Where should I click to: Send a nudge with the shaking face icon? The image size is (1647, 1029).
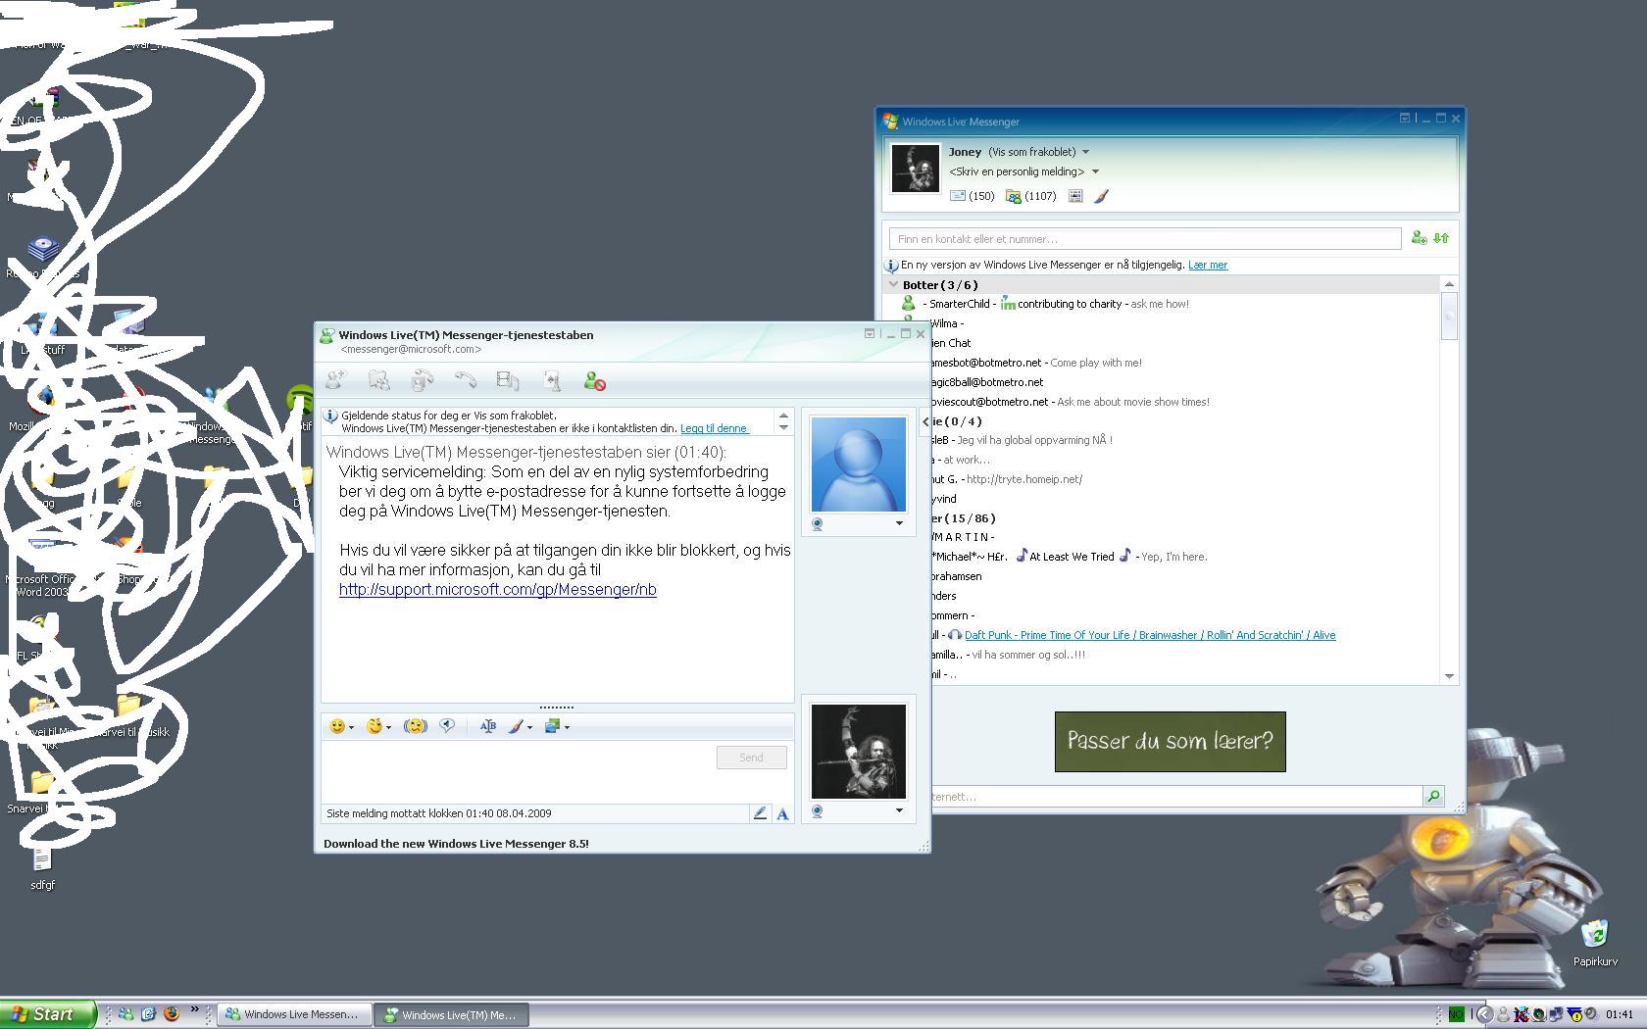coord(415,726)
